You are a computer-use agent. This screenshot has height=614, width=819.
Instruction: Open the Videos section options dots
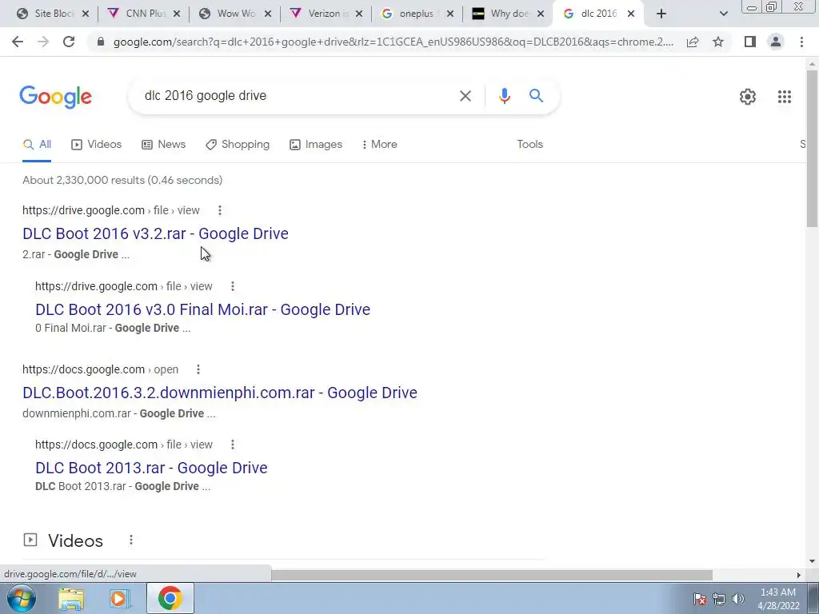coord(131,540)
